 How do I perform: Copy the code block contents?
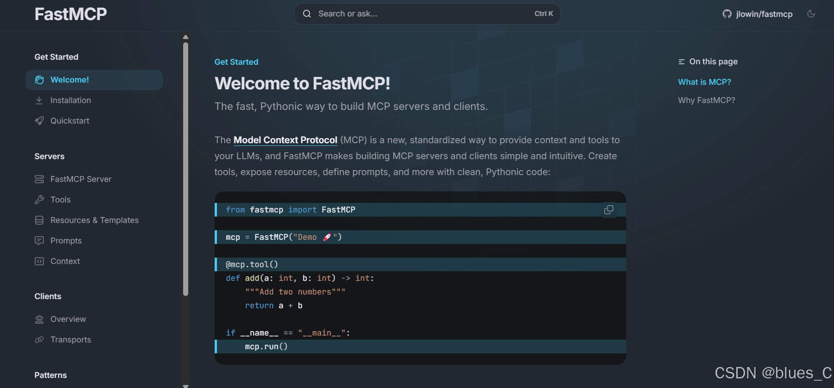(609, 210)
